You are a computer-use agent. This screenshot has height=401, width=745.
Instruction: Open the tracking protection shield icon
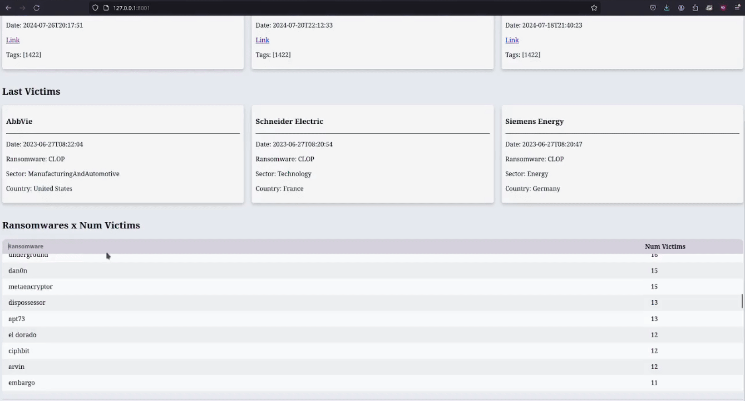[95, 8]
